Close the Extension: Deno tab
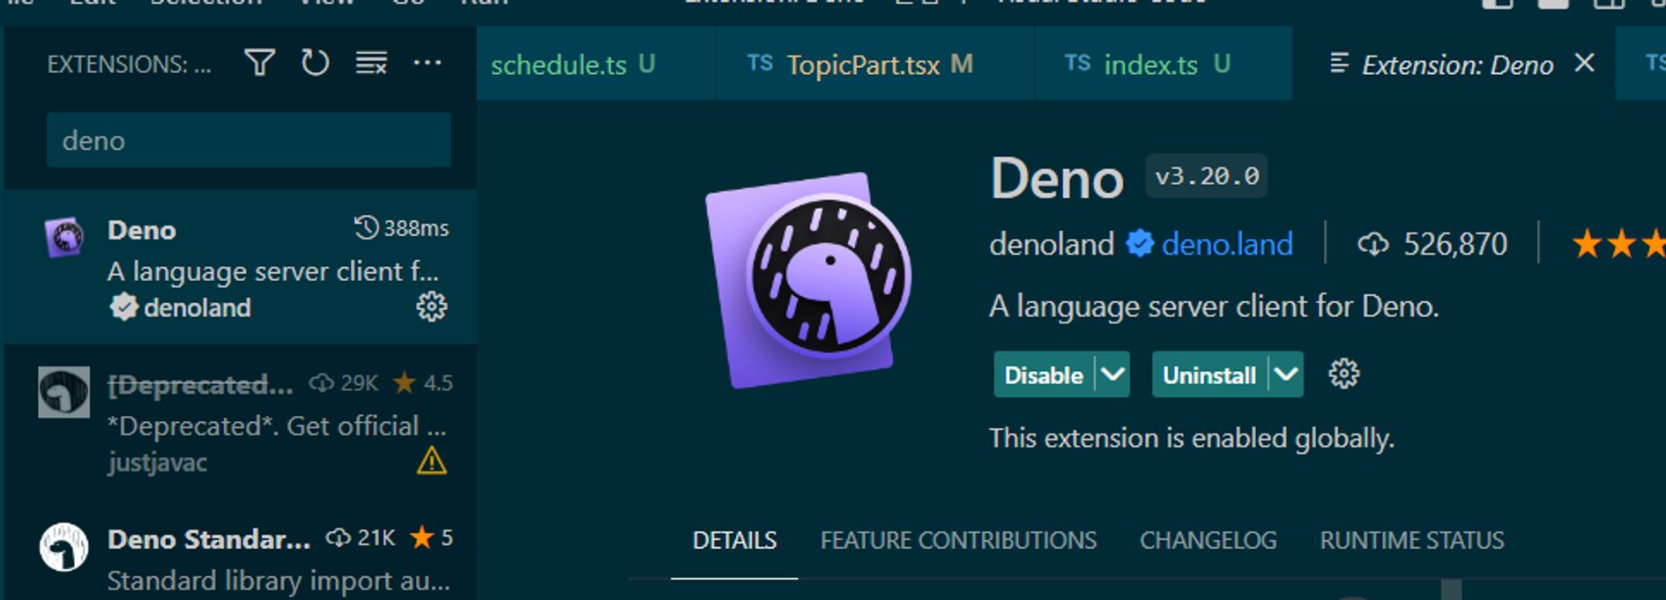Viewport: 1666px width, 600px height. pos(1584,63)
